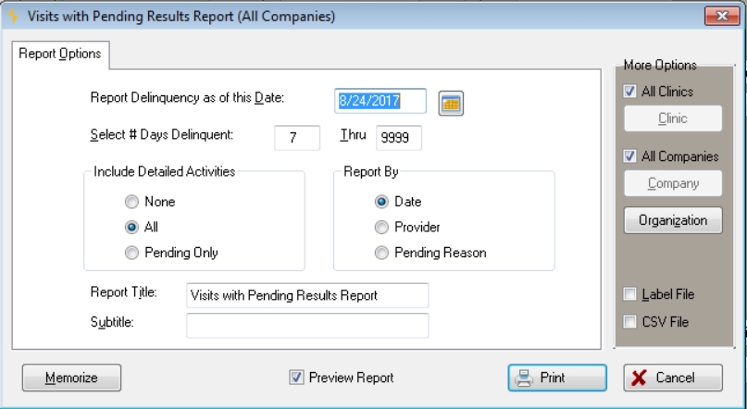Uncheck the All Clinics checkbox
This screenshot has width=747, height=409.
tap(629, 92)
